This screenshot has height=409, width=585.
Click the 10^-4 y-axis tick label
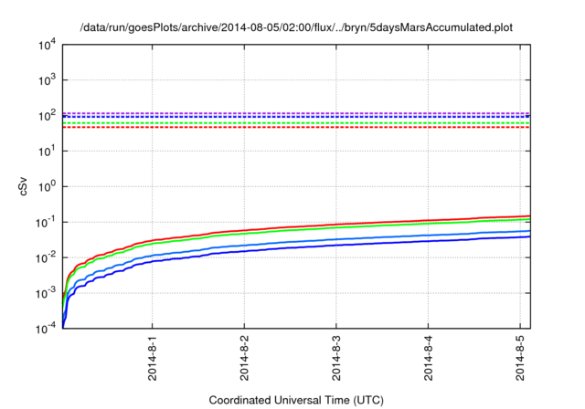47,328
